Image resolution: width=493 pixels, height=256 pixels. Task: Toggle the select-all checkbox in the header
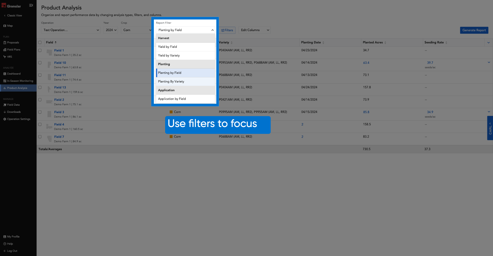coord(40,42)
